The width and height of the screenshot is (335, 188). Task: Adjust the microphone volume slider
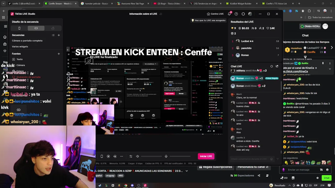[x=180, y=156]
